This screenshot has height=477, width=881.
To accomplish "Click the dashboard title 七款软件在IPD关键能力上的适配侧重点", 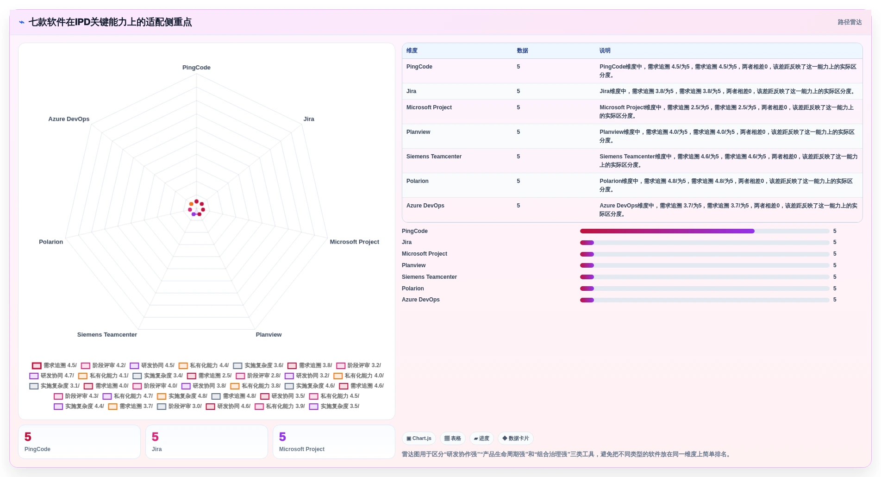I will coord(110,22).
